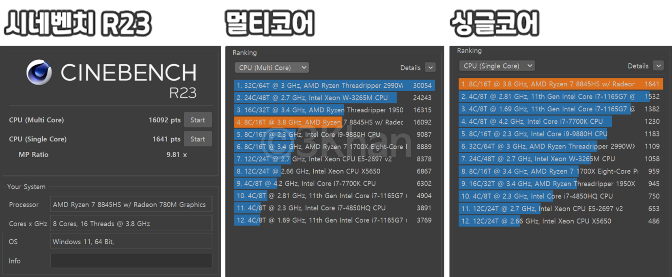
Task: Click the 16092 pts multi core score
Action: [165, 120]
